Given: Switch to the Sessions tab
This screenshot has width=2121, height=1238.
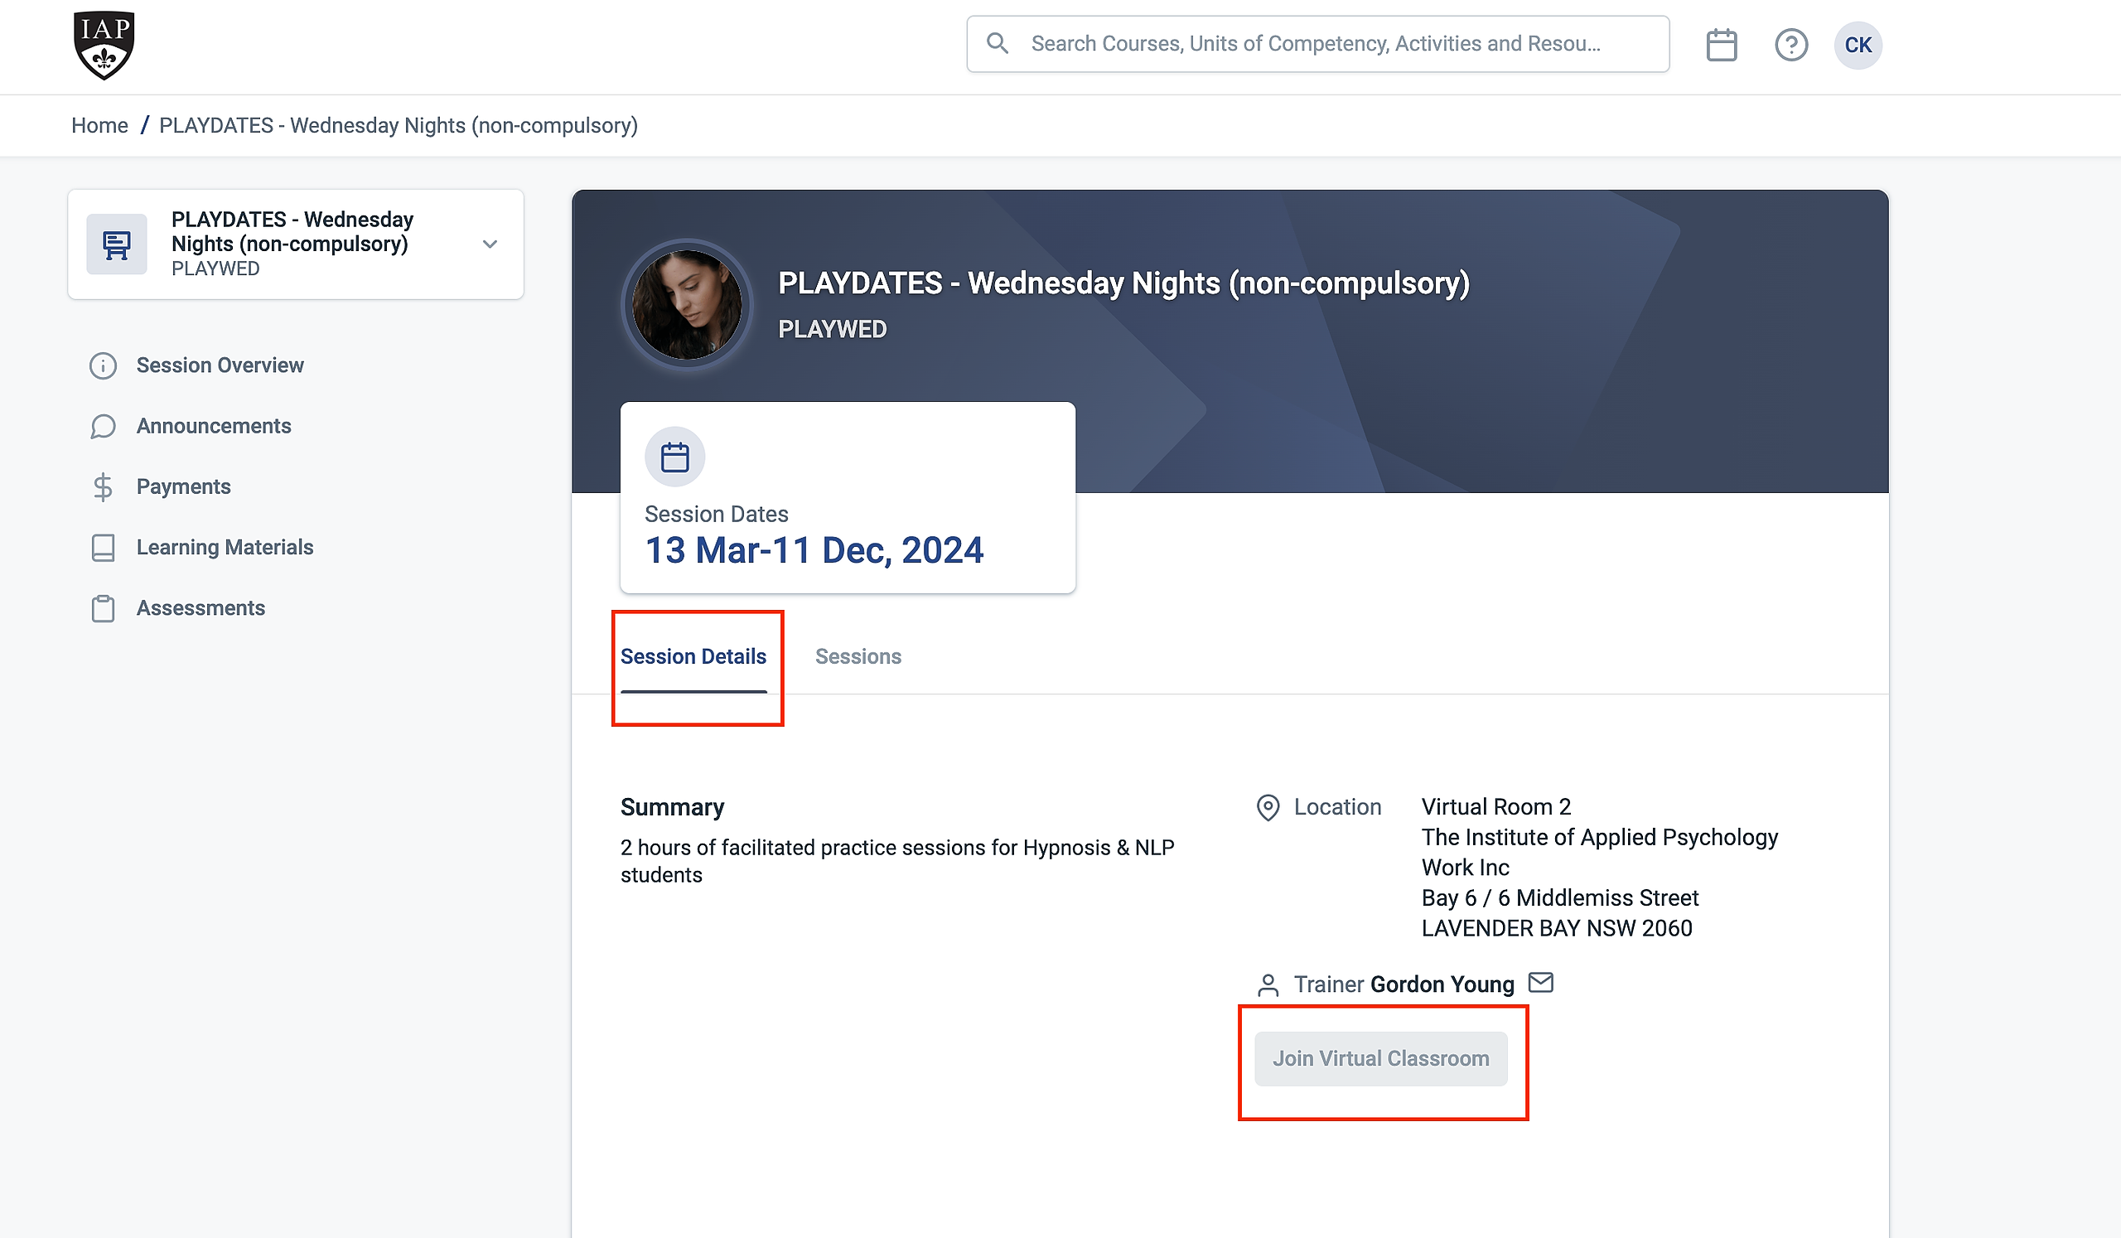Looking at the screenshot, I should click(857, 656).
